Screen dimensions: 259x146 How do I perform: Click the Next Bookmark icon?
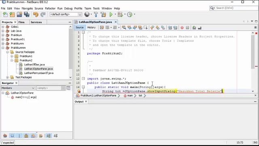[157, 28]
